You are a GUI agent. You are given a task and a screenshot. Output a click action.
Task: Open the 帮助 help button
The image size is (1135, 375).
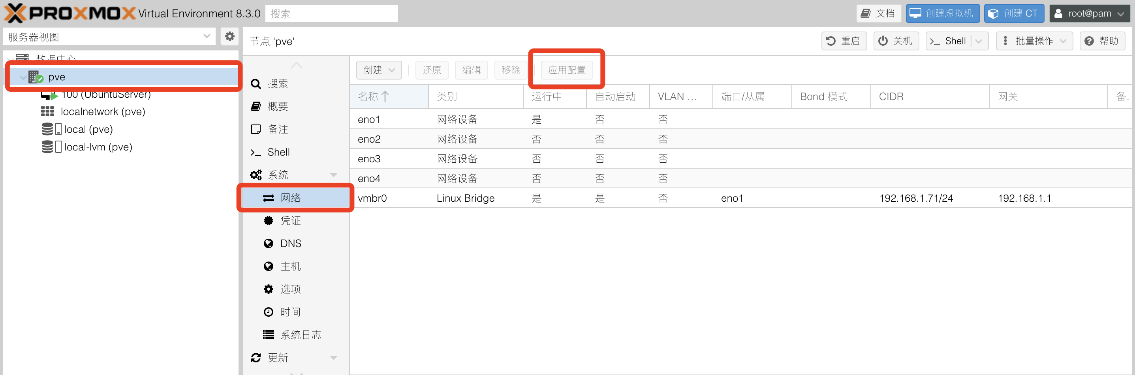[x=1102, y=41]
